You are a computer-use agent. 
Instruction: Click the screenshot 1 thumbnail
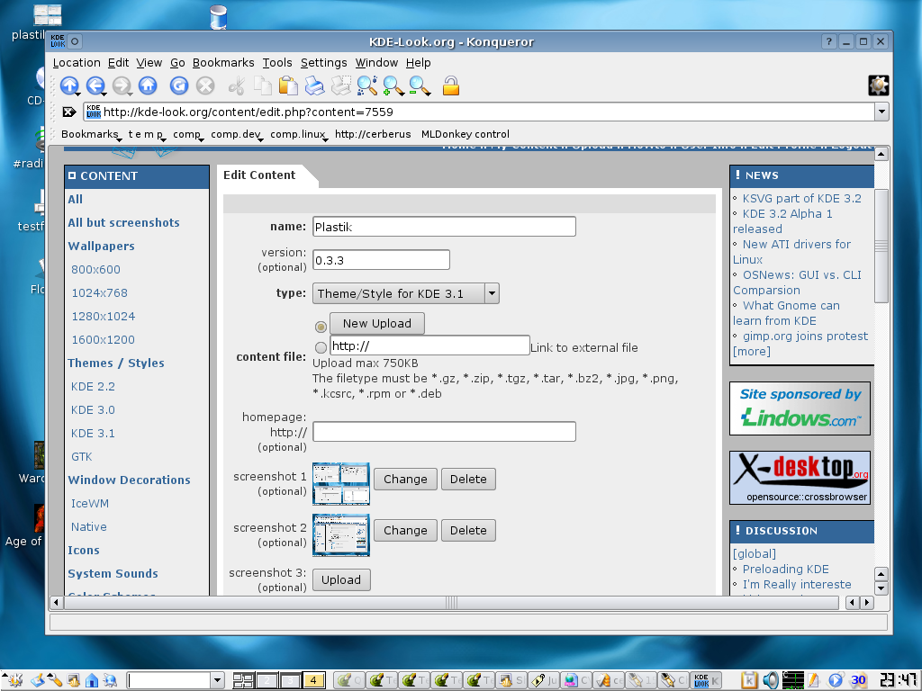pos(341,483)
